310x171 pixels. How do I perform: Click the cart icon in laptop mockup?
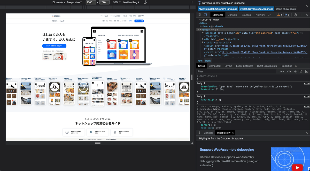tap(142, 31)
